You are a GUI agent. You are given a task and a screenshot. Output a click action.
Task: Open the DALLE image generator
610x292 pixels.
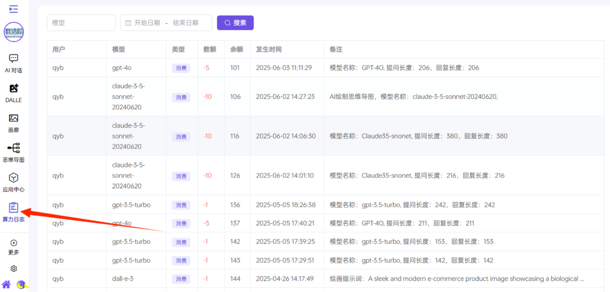coord(14,93)
